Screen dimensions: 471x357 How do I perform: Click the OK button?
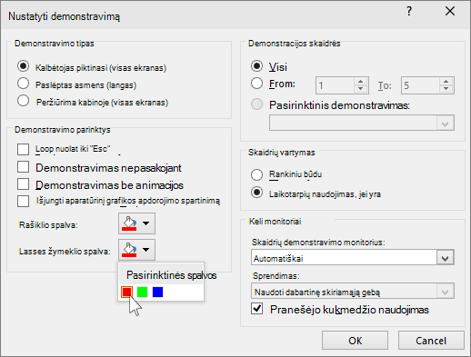pyautogui.click(x=355, y=341)
